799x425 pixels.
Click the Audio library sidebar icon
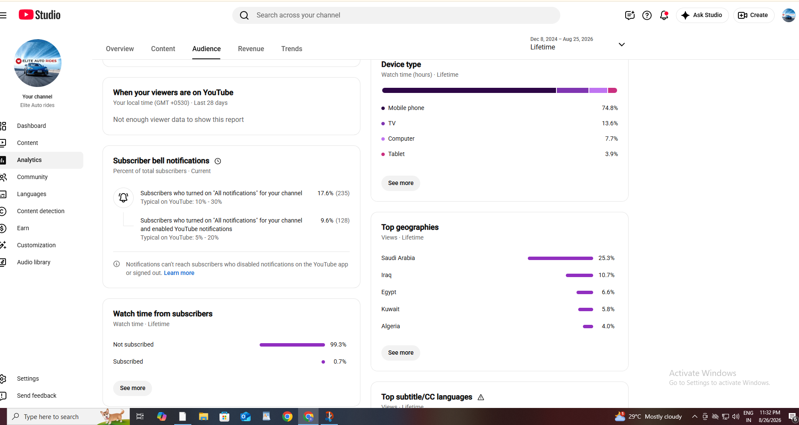click(x=3, y=263)
